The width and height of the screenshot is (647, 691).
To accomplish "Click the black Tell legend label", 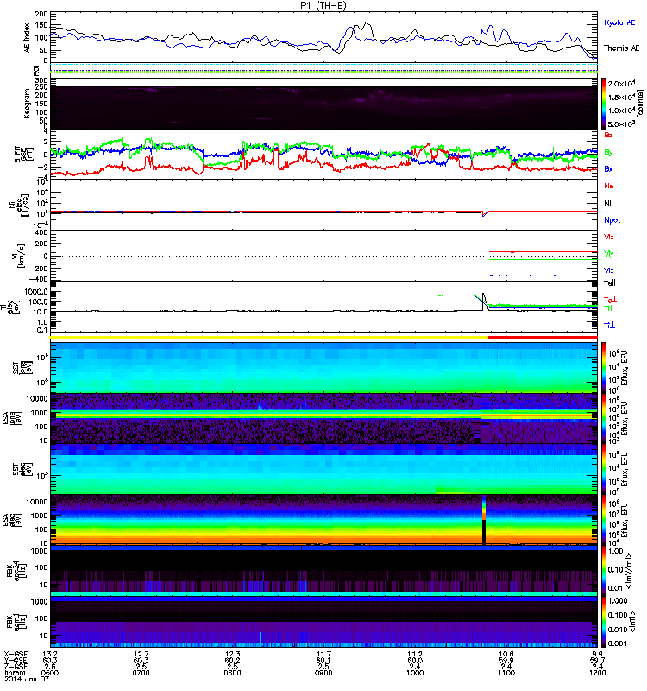I will [x=610, y=283].
